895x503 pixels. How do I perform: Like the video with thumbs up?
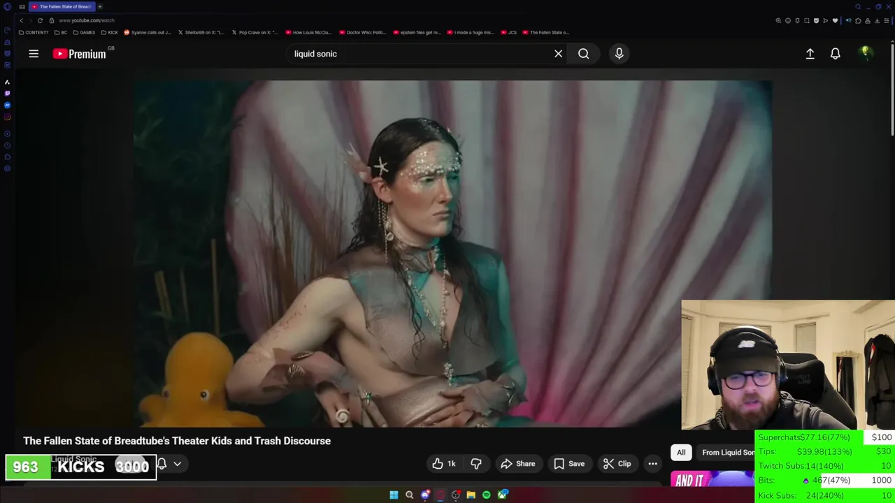[x=444, y=464]
